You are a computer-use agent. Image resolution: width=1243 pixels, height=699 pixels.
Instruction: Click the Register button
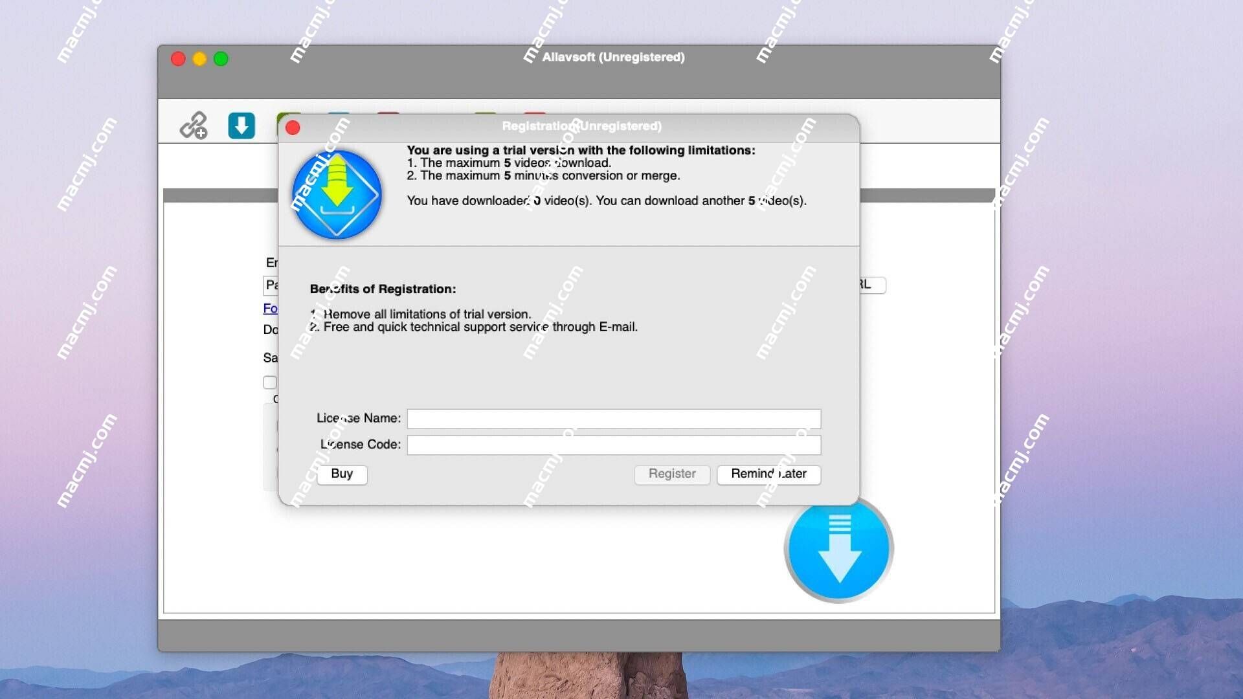pos(672,474)
